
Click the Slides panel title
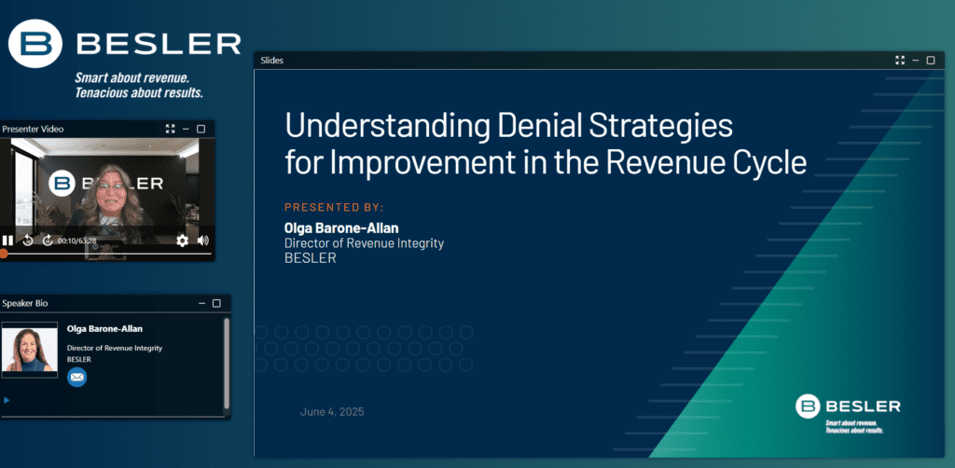click(x=271, y=61)
